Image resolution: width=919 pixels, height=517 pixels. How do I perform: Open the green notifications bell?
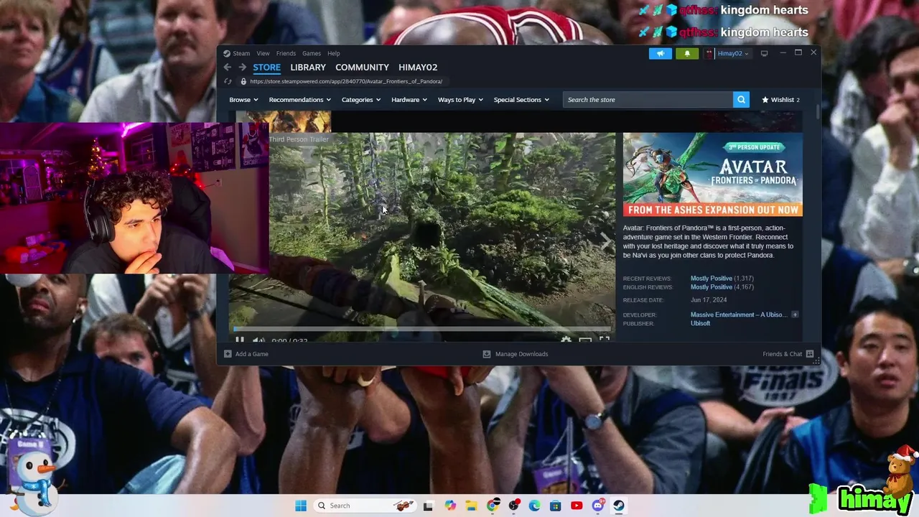pos(687,53)
